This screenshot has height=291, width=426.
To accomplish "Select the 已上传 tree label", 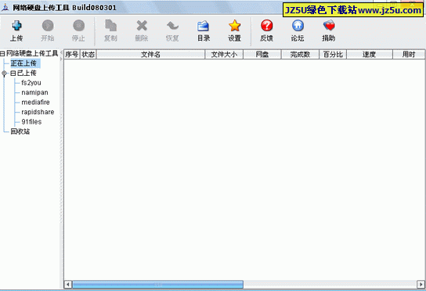I will (27, 74).
